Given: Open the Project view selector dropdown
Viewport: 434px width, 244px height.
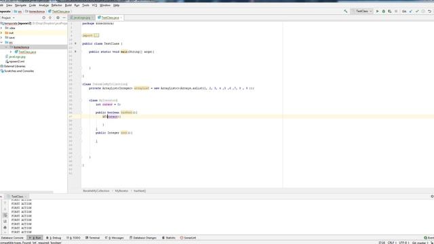Looking at the screenshot, I should click(x=7, y=18).
